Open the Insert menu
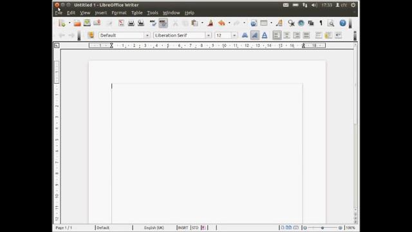Image resolution: width=412 pixels, height=232 pixels. point(101,13)
